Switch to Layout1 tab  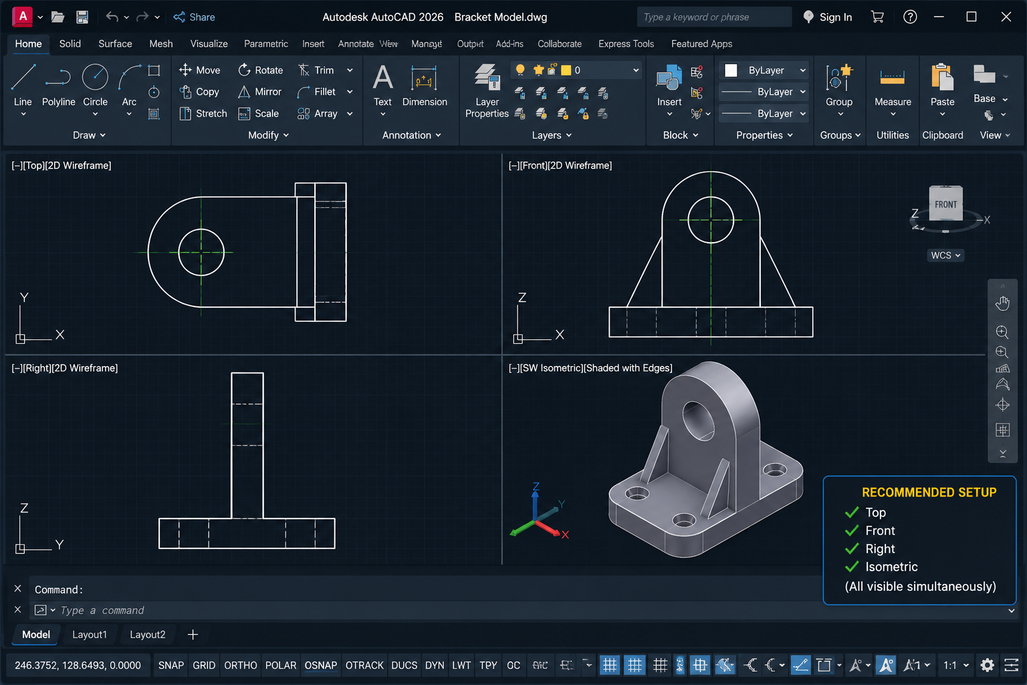[x=90, y=635]
